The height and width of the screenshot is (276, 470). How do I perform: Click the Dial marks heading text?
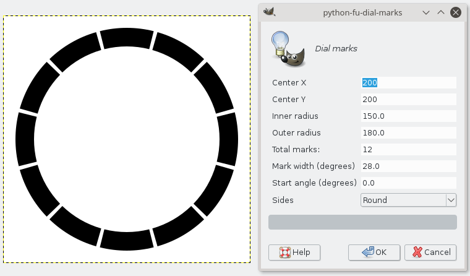coord(336,49)
